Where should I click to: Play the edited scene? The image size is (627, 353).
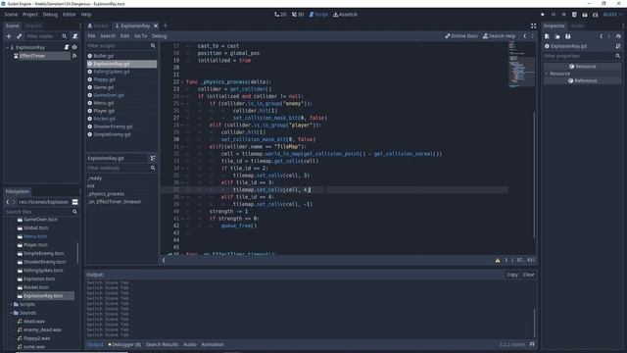[x=574, y=15]
